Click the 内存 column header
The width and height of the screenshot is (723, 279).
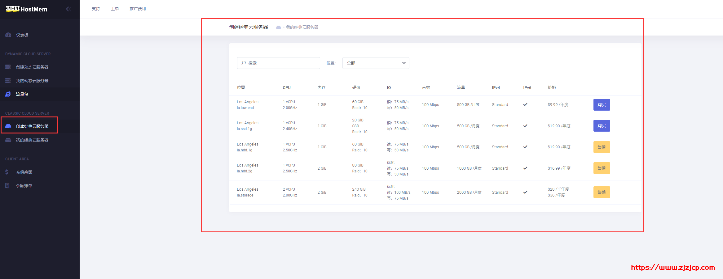coord(322,87)
